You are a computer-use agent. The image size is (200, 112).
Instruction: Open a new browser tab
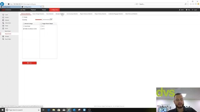pyautogui.click(x=43, y=7)
